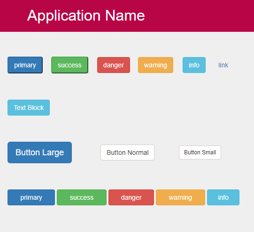The image size is (254, 232).
Task: Select the white Button Normal button
Action: tap(128, 152)
